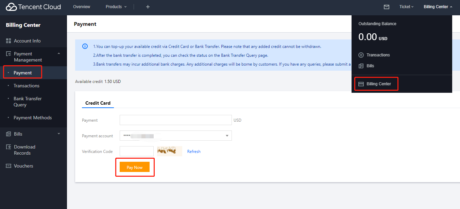Expand the Bills section in sidebar
The height and width of the screenshot is (209, 460).
pyautogui.click(x=59, y=134)
